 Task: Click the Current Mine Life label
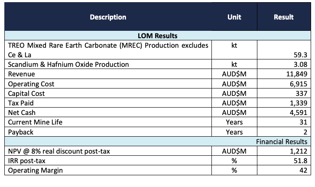click(x=35, y=122)
